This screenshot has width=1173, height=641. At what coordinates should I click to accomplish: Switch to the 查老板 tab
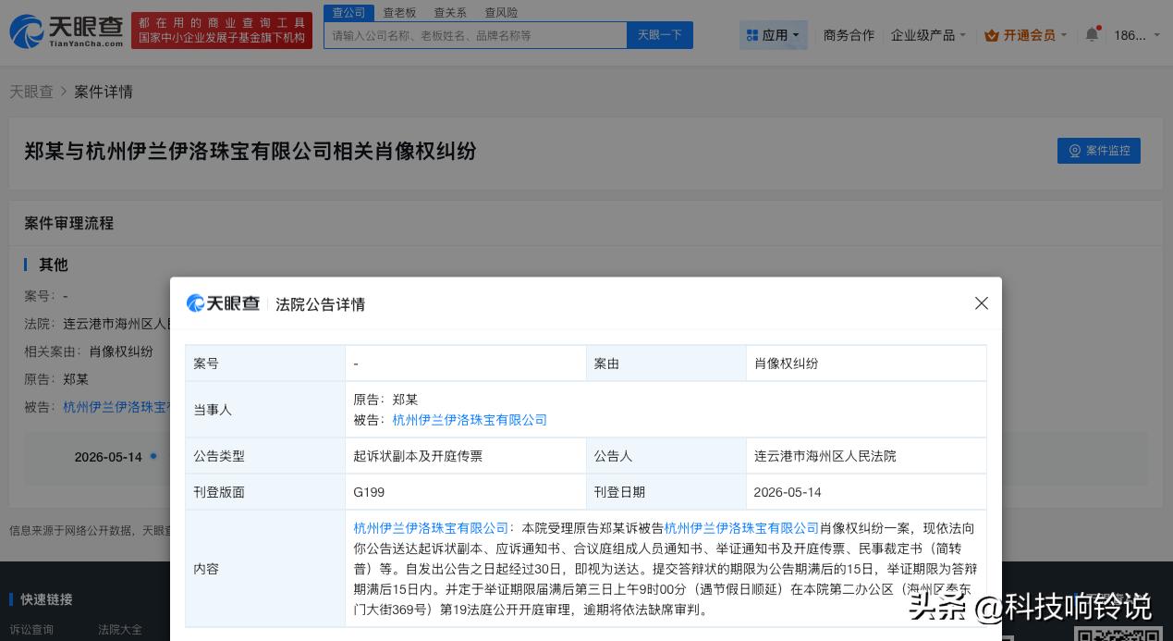pyautogui.click(x=400, y=13)
